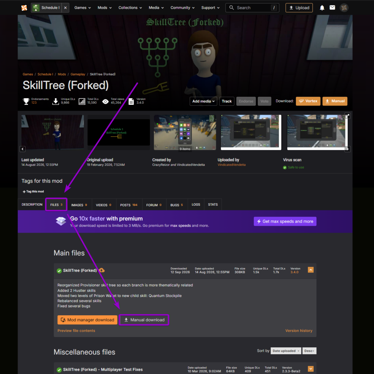The width and height of the screenshot is (374, 374).
Task: Click the endorsements trophy icon
Action: 26,101
